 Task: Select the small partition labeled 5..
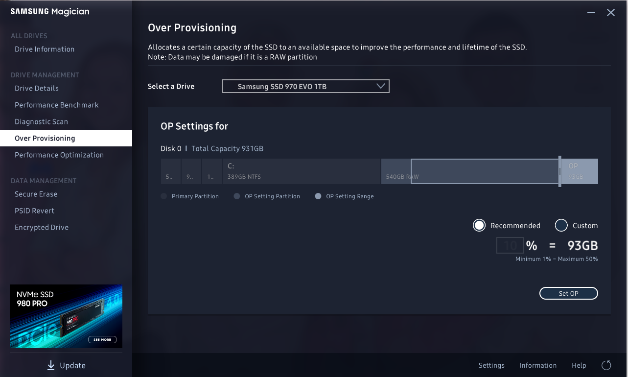click(x=171, y=171)
